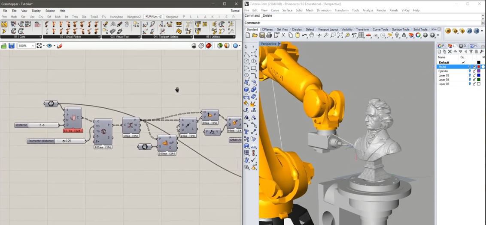Open the Curve Tools toolbar tab
The width and height of the screenshot is (486, 225).
[x=380, y=30]
